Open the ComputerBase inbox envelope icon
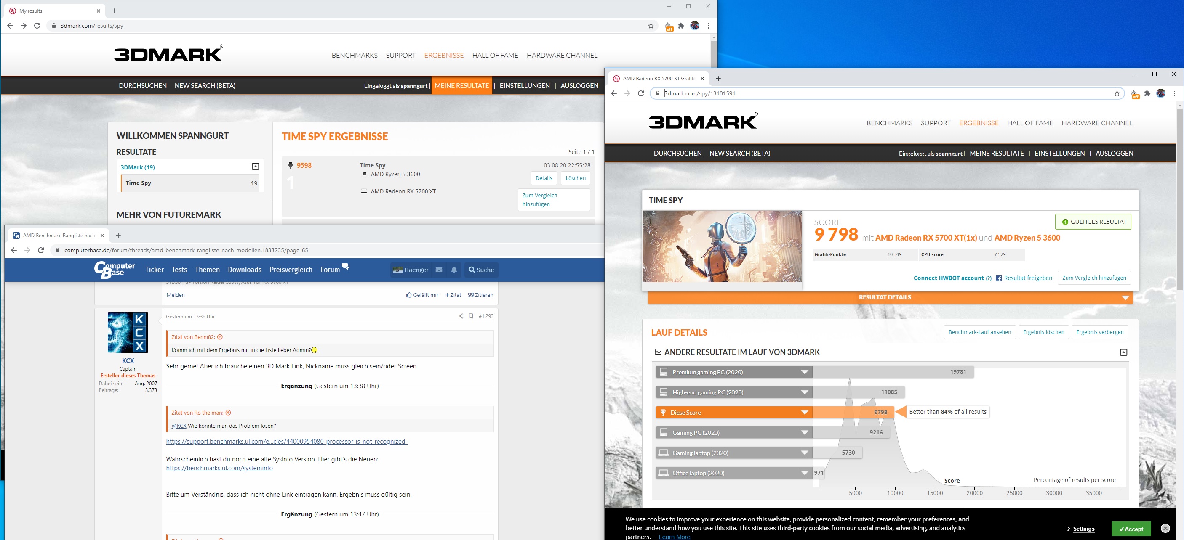Screen dimensions: 1184x540 tap(439, 270)
